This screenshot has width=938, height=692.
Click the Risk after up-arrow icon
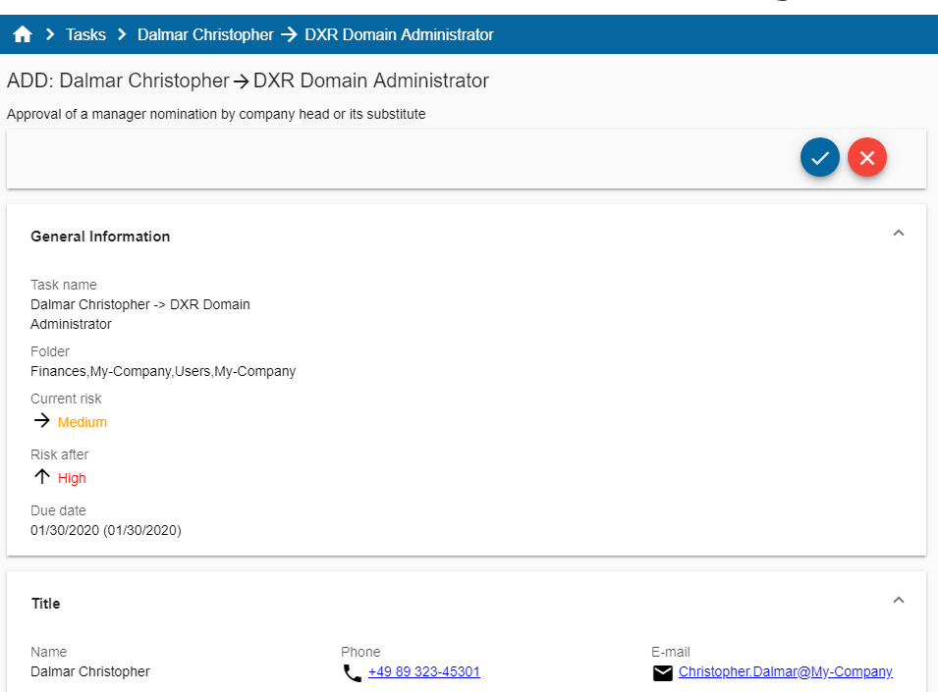coord(41,477)
